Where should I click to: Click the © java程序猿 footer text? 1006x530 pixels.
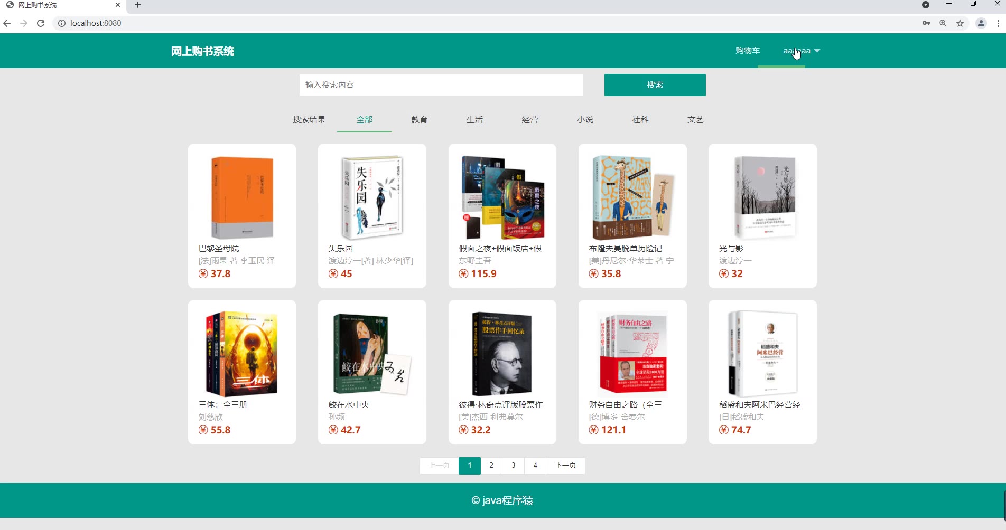tap(502, 500)
